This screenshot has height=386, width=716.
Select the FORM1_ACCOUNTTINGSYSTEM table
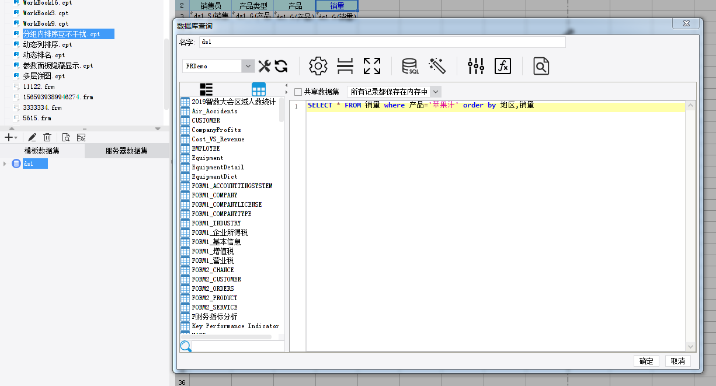click(x=232, y=186)
